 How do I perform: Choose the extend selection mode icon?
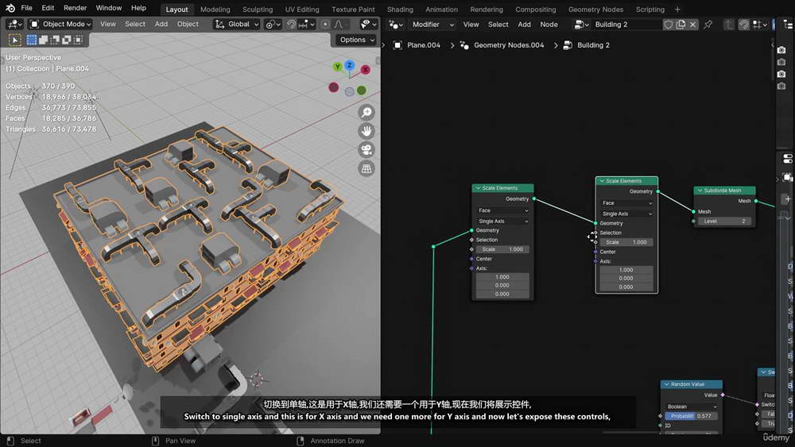pos(43,40)
